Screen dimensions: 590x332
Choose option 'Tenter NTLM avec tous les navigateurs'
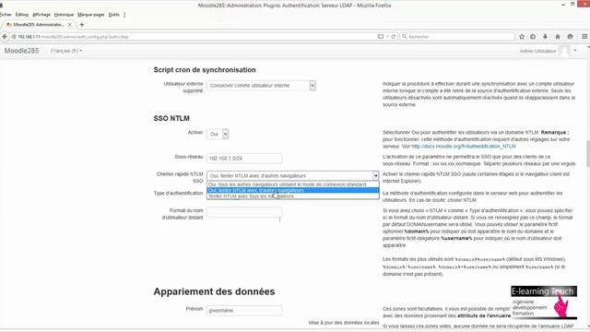point(293,196)
